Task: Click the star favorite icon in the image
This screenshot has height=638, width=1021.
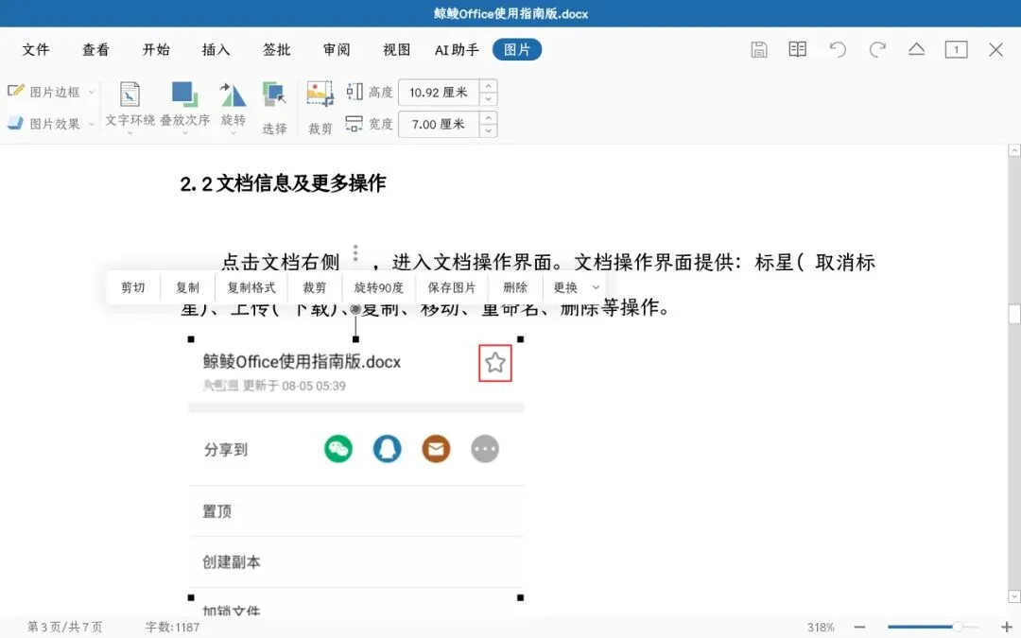Action: pyautogui.click(x=494, y=363)
